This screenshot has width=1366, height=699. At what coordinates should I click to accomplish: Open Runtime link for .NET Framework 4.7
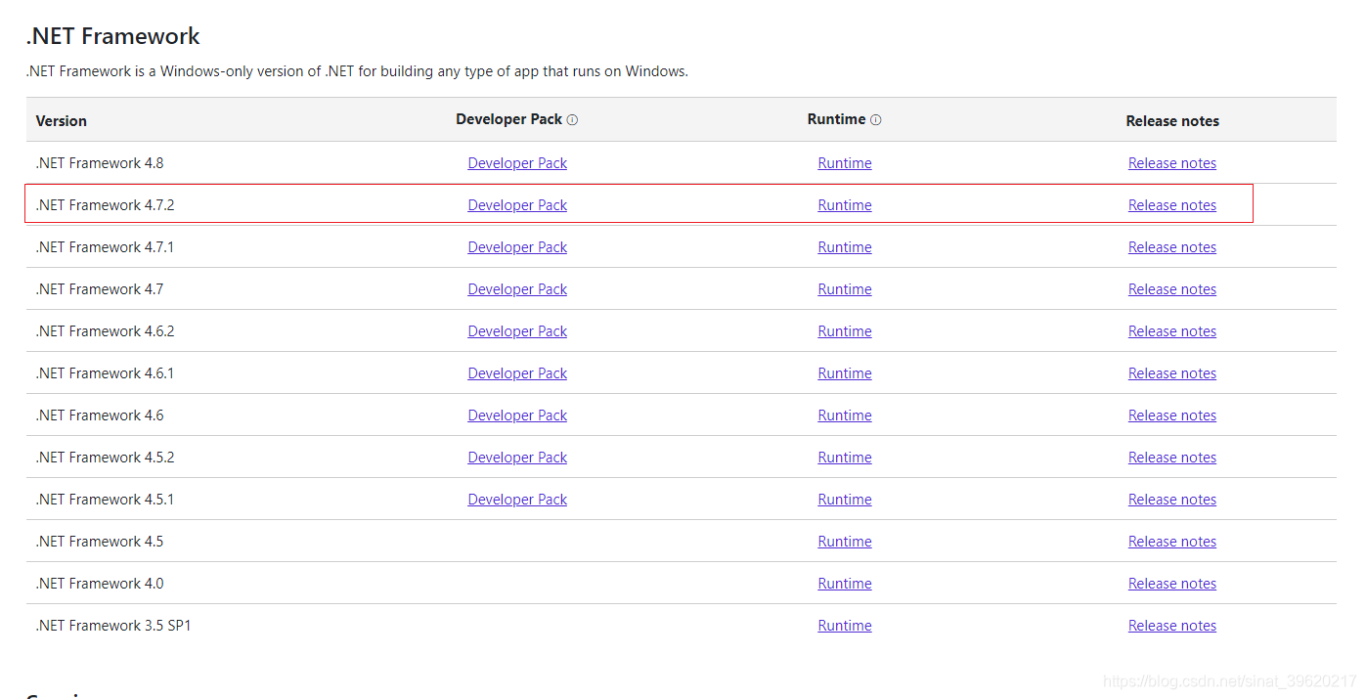tap(845, 289)
